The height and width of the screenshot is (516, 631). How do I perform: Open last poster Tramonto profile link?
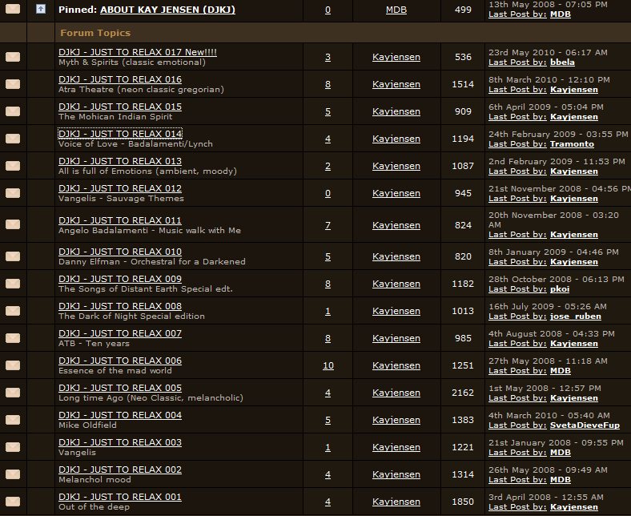pyautogui.click(x=572, y=144)
